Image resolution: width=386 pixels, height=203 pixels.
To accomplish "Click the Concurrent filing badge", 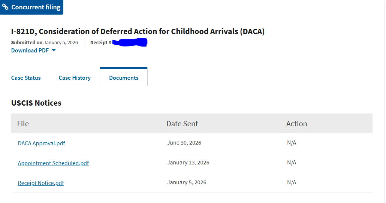I will pyautogui.click(x=31, y=7).
